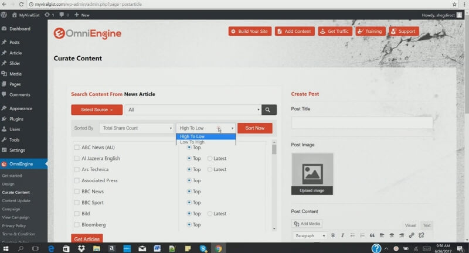Align post text right
Image resolution: width=469 pixels, height=253 pixels.
pyautogui.click(x=402, y=235)
